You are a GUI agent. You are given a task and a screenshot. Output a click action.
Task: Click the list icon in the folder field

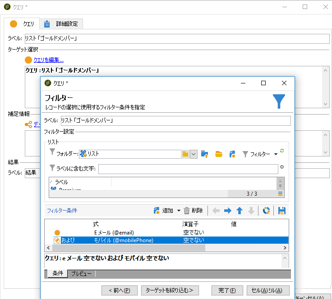click(x=83, y=154)
